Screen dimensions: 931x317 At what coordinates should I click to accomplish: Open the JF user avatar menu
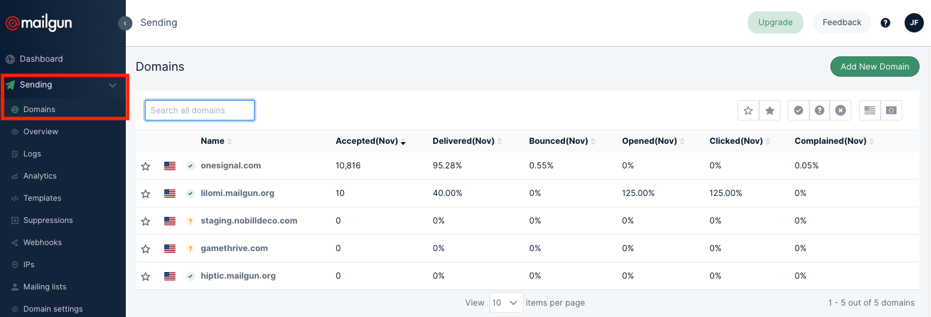click(x=914, y=23)
